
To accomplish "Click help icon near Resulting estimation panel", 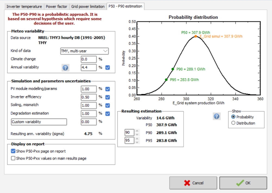I will coord(217,116).
